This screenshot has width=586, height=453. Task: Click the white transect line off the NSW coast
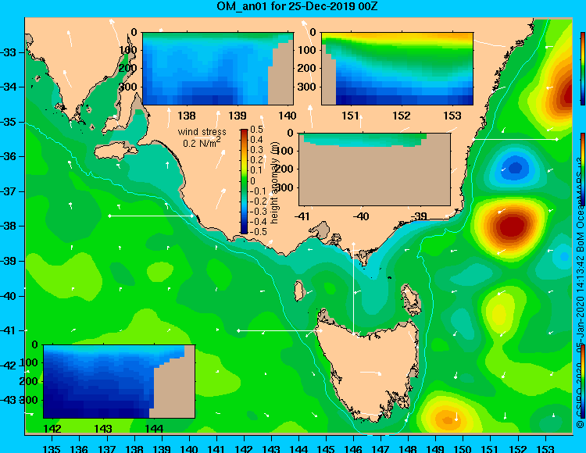point(515,139)
